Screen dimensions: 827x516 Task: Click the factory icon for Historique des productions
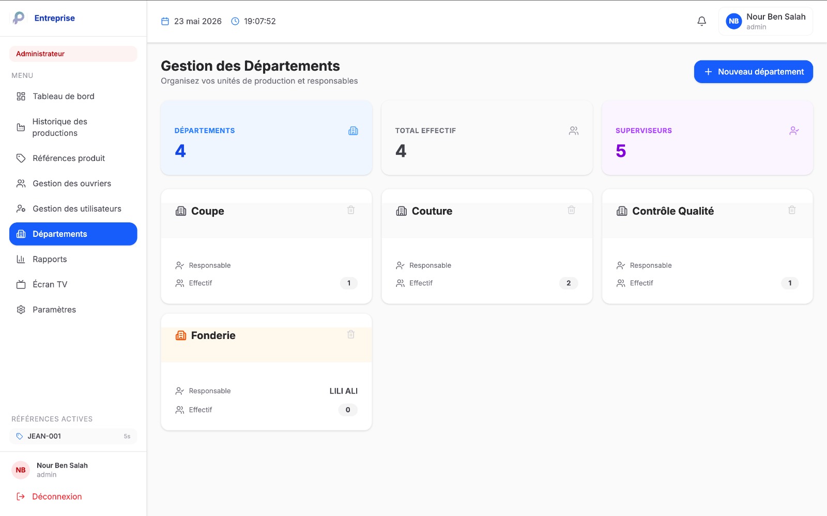pyautogui.click(x=21, y=127)
